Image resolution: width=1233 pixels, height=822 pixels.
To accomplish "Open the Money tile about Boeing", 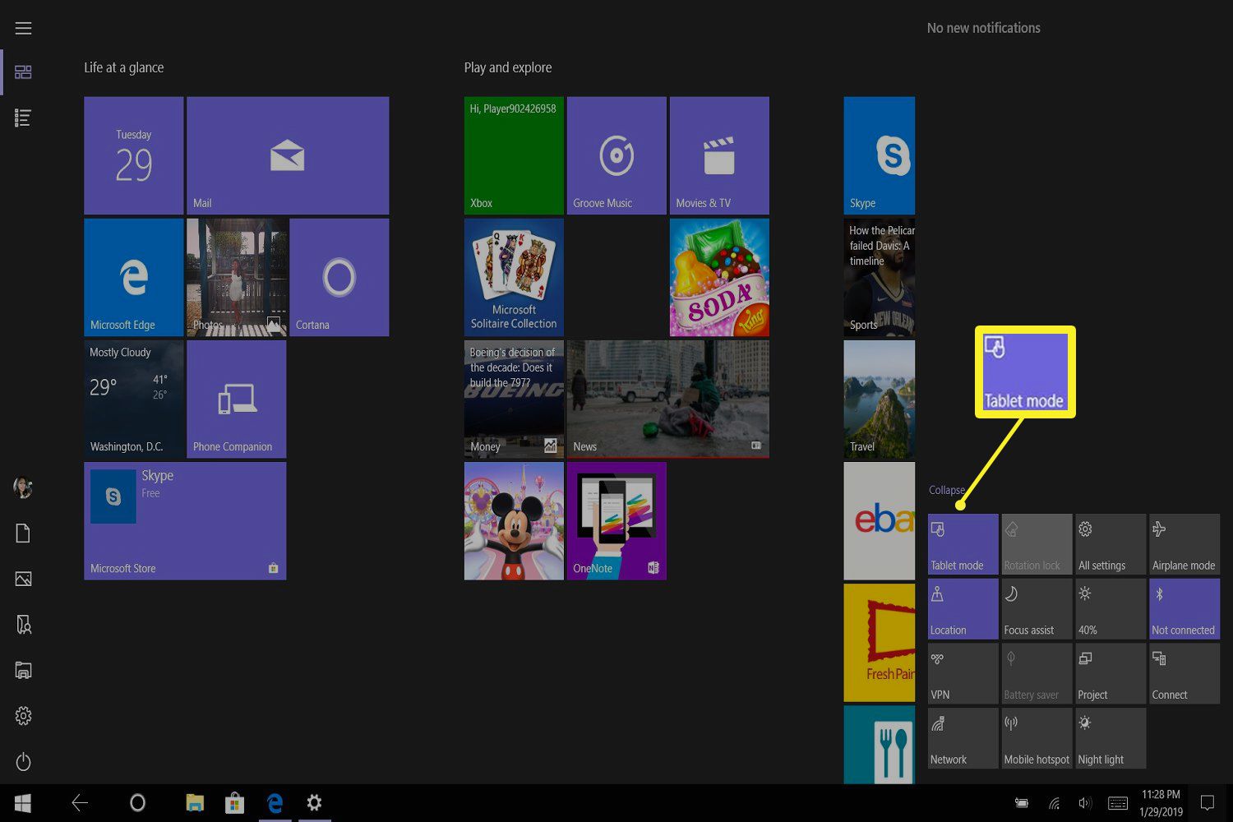I will (x=514, y=399).
